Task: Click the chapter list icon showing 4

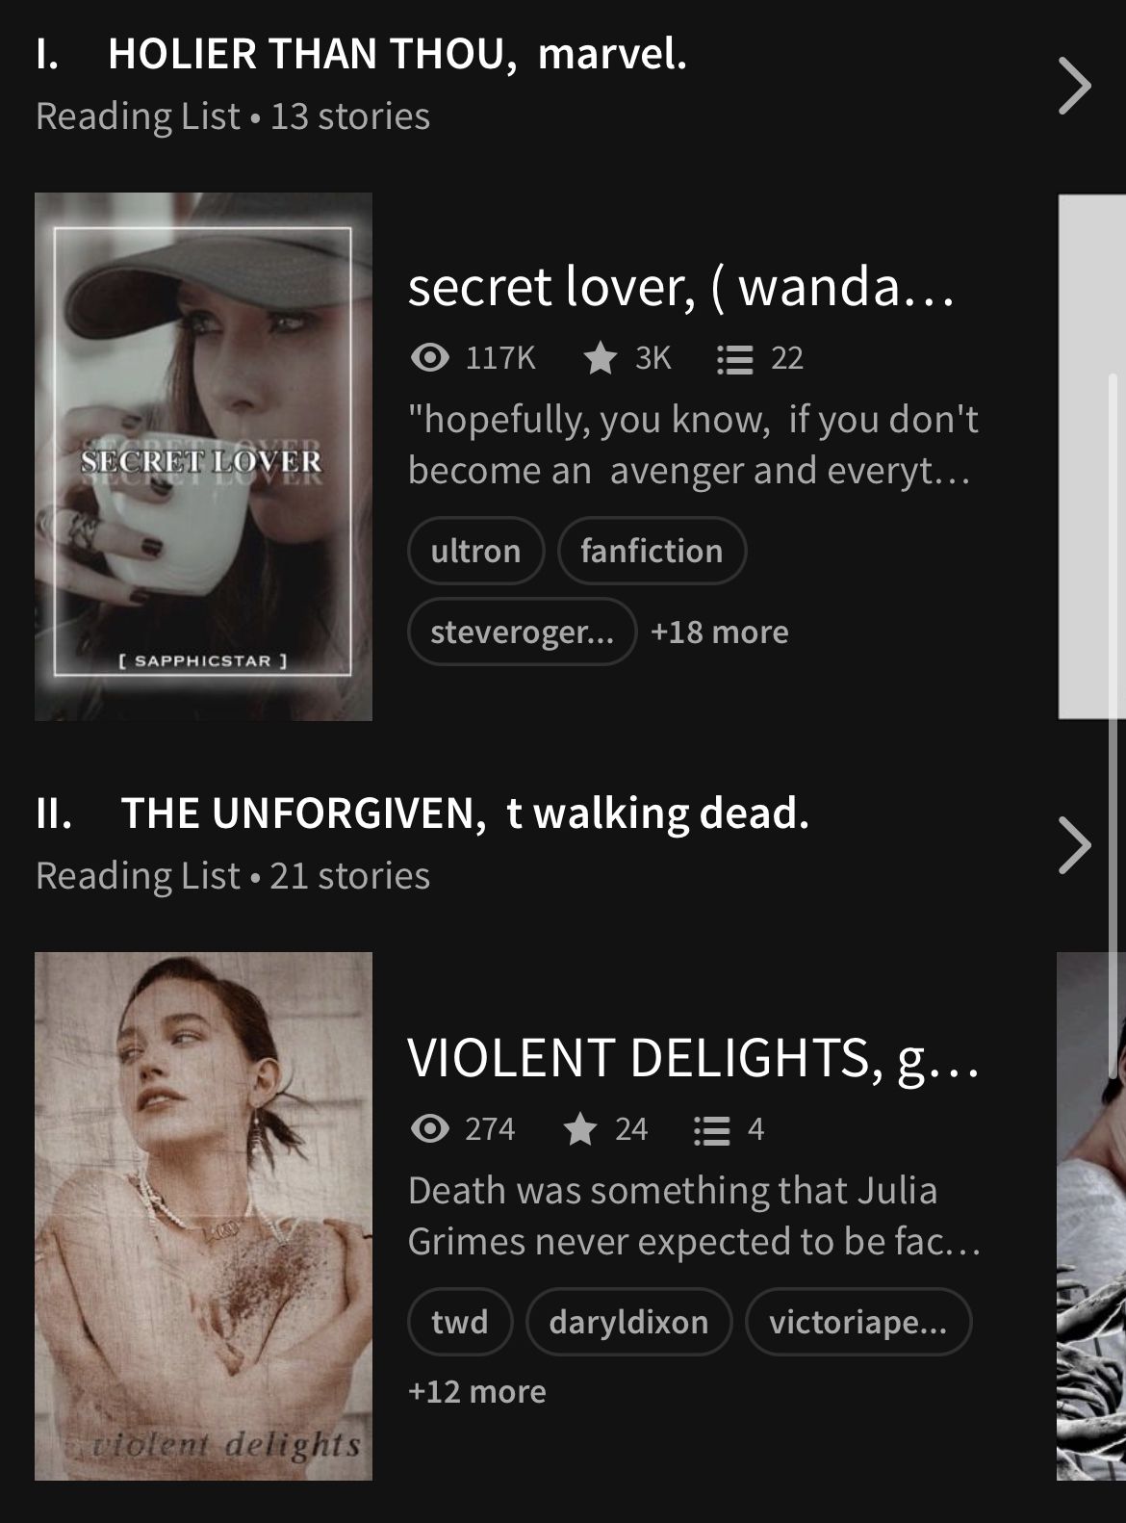Action: [x=711, y=1129]
